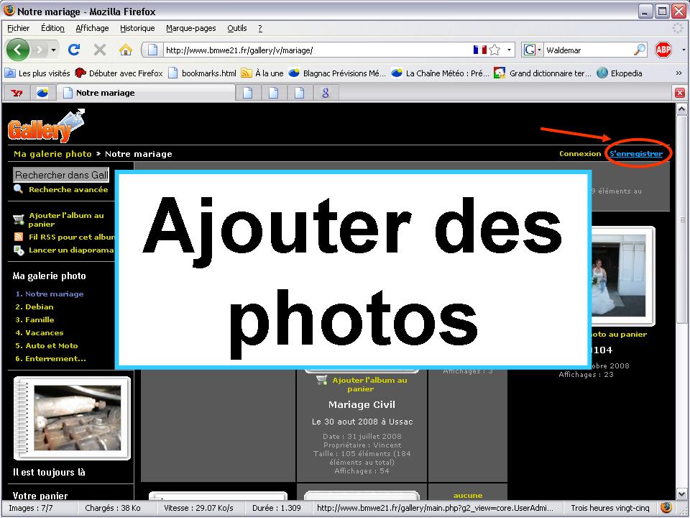Go to the Home page icon
Image resolution: width=690 pixels, height=518 pixels.
125,50
